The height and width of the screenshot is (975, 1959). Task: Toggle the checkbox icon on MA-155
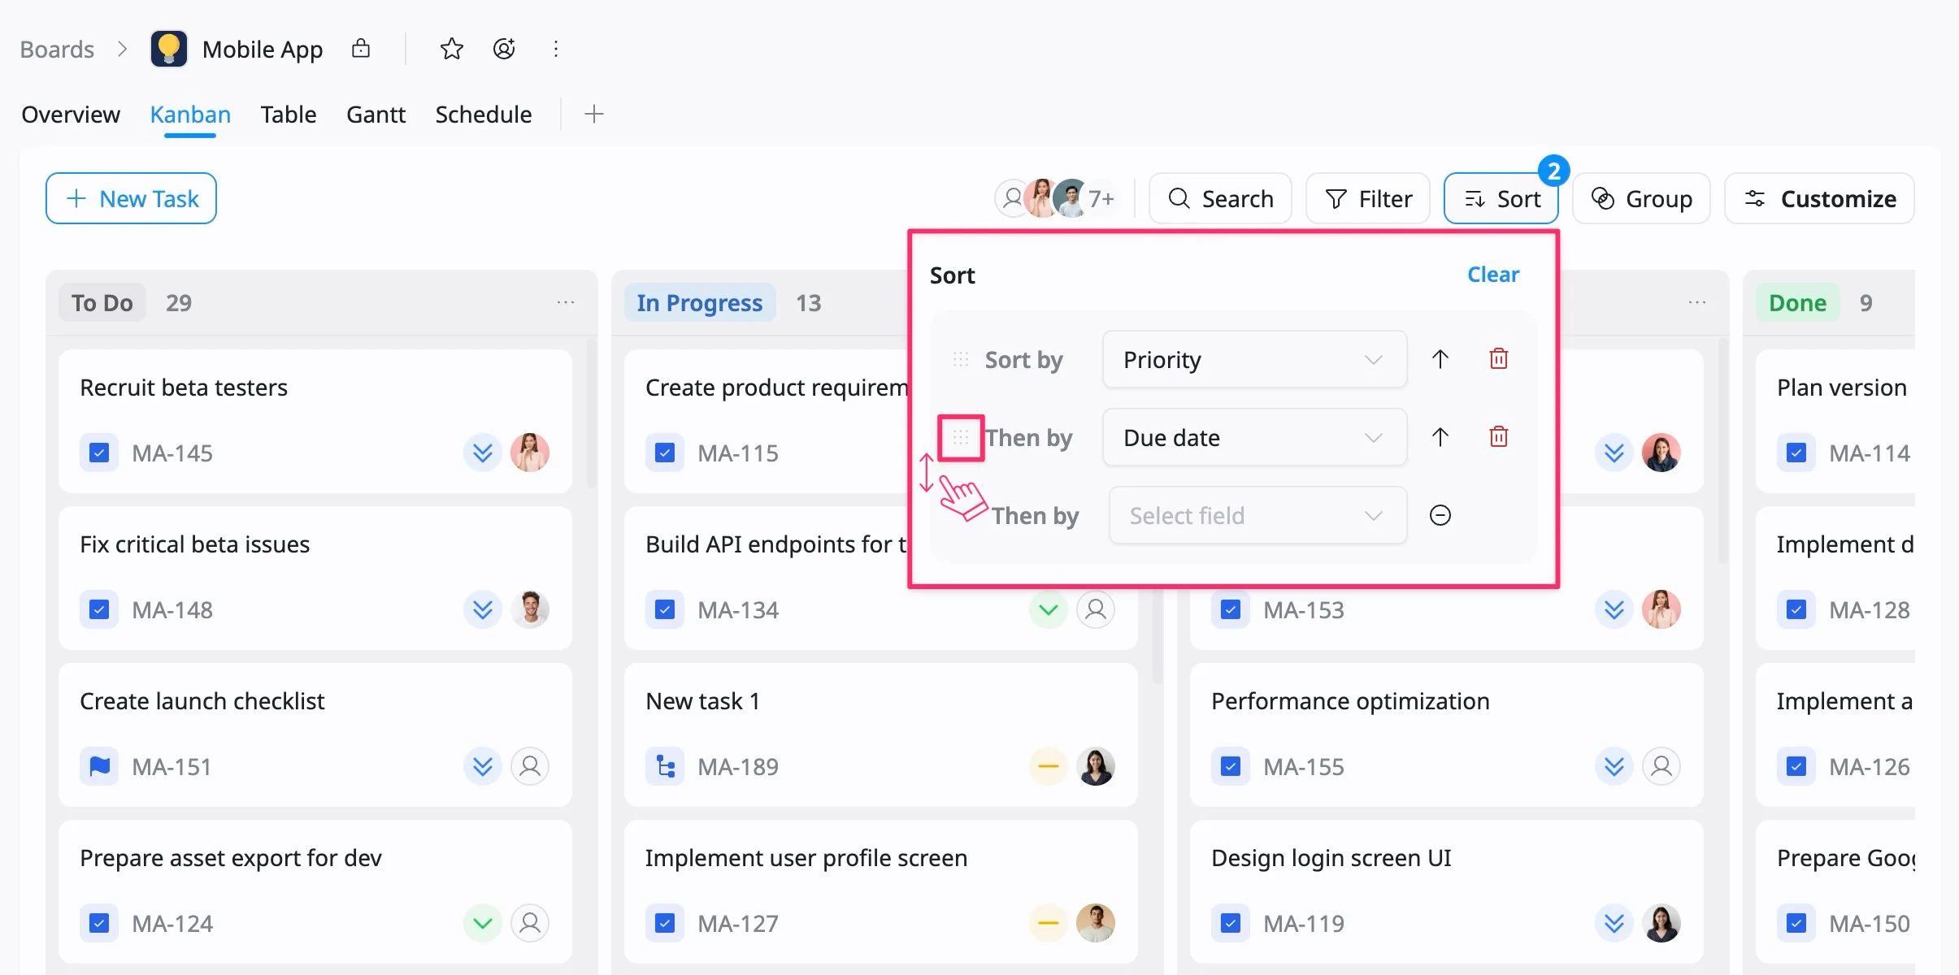pyautogui.click(x=1231, y=766)
